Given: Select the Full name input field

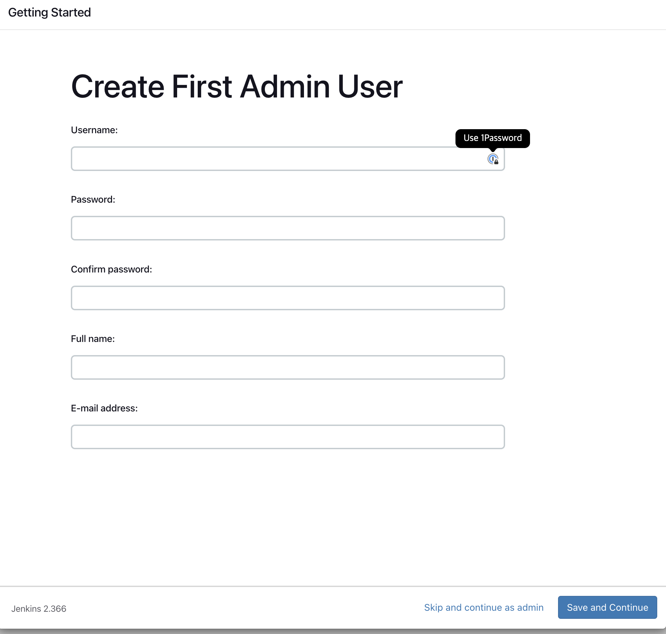Looking at the screenshot, I should (x=287, y=367).
